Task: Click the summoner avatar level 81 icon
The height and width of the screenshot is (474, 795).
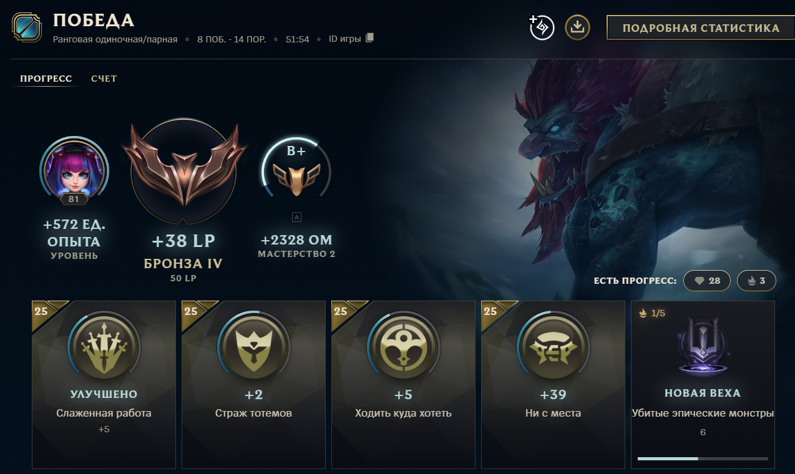Action: tap(74, 167)
